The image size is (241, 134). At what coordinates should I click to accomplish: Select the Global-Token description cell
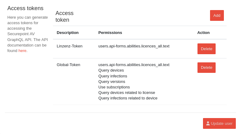tap(68, 65)
